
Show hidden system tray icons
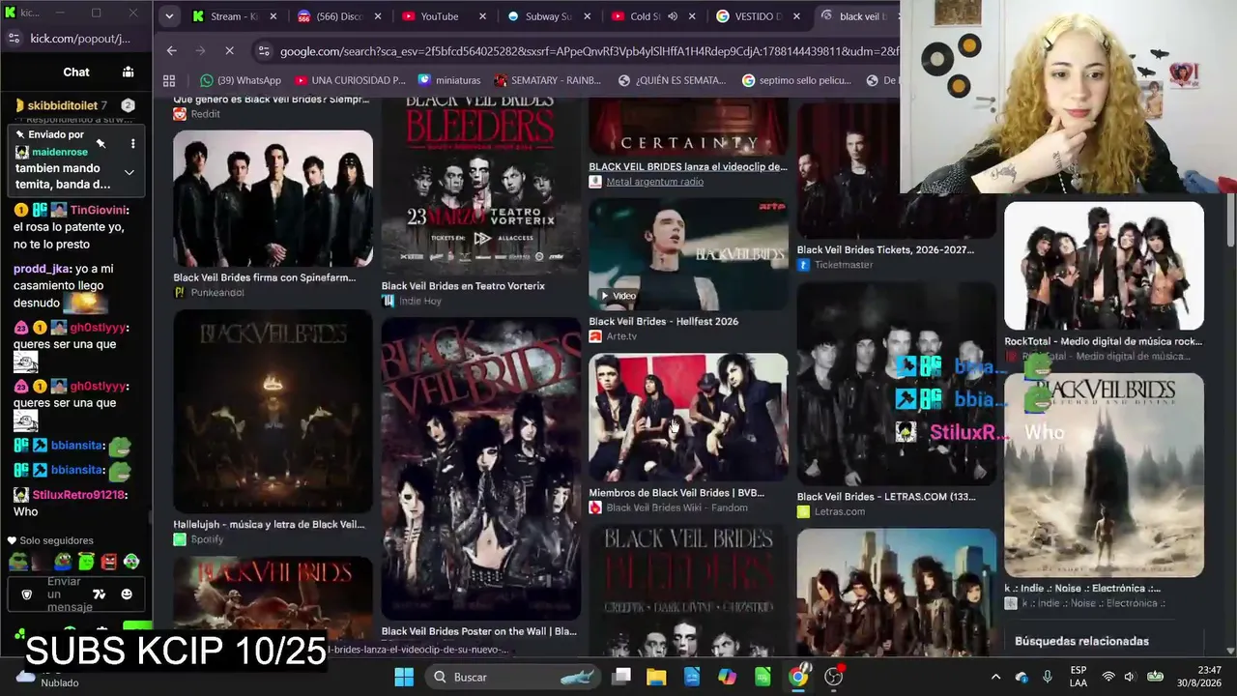pos(995,677)
